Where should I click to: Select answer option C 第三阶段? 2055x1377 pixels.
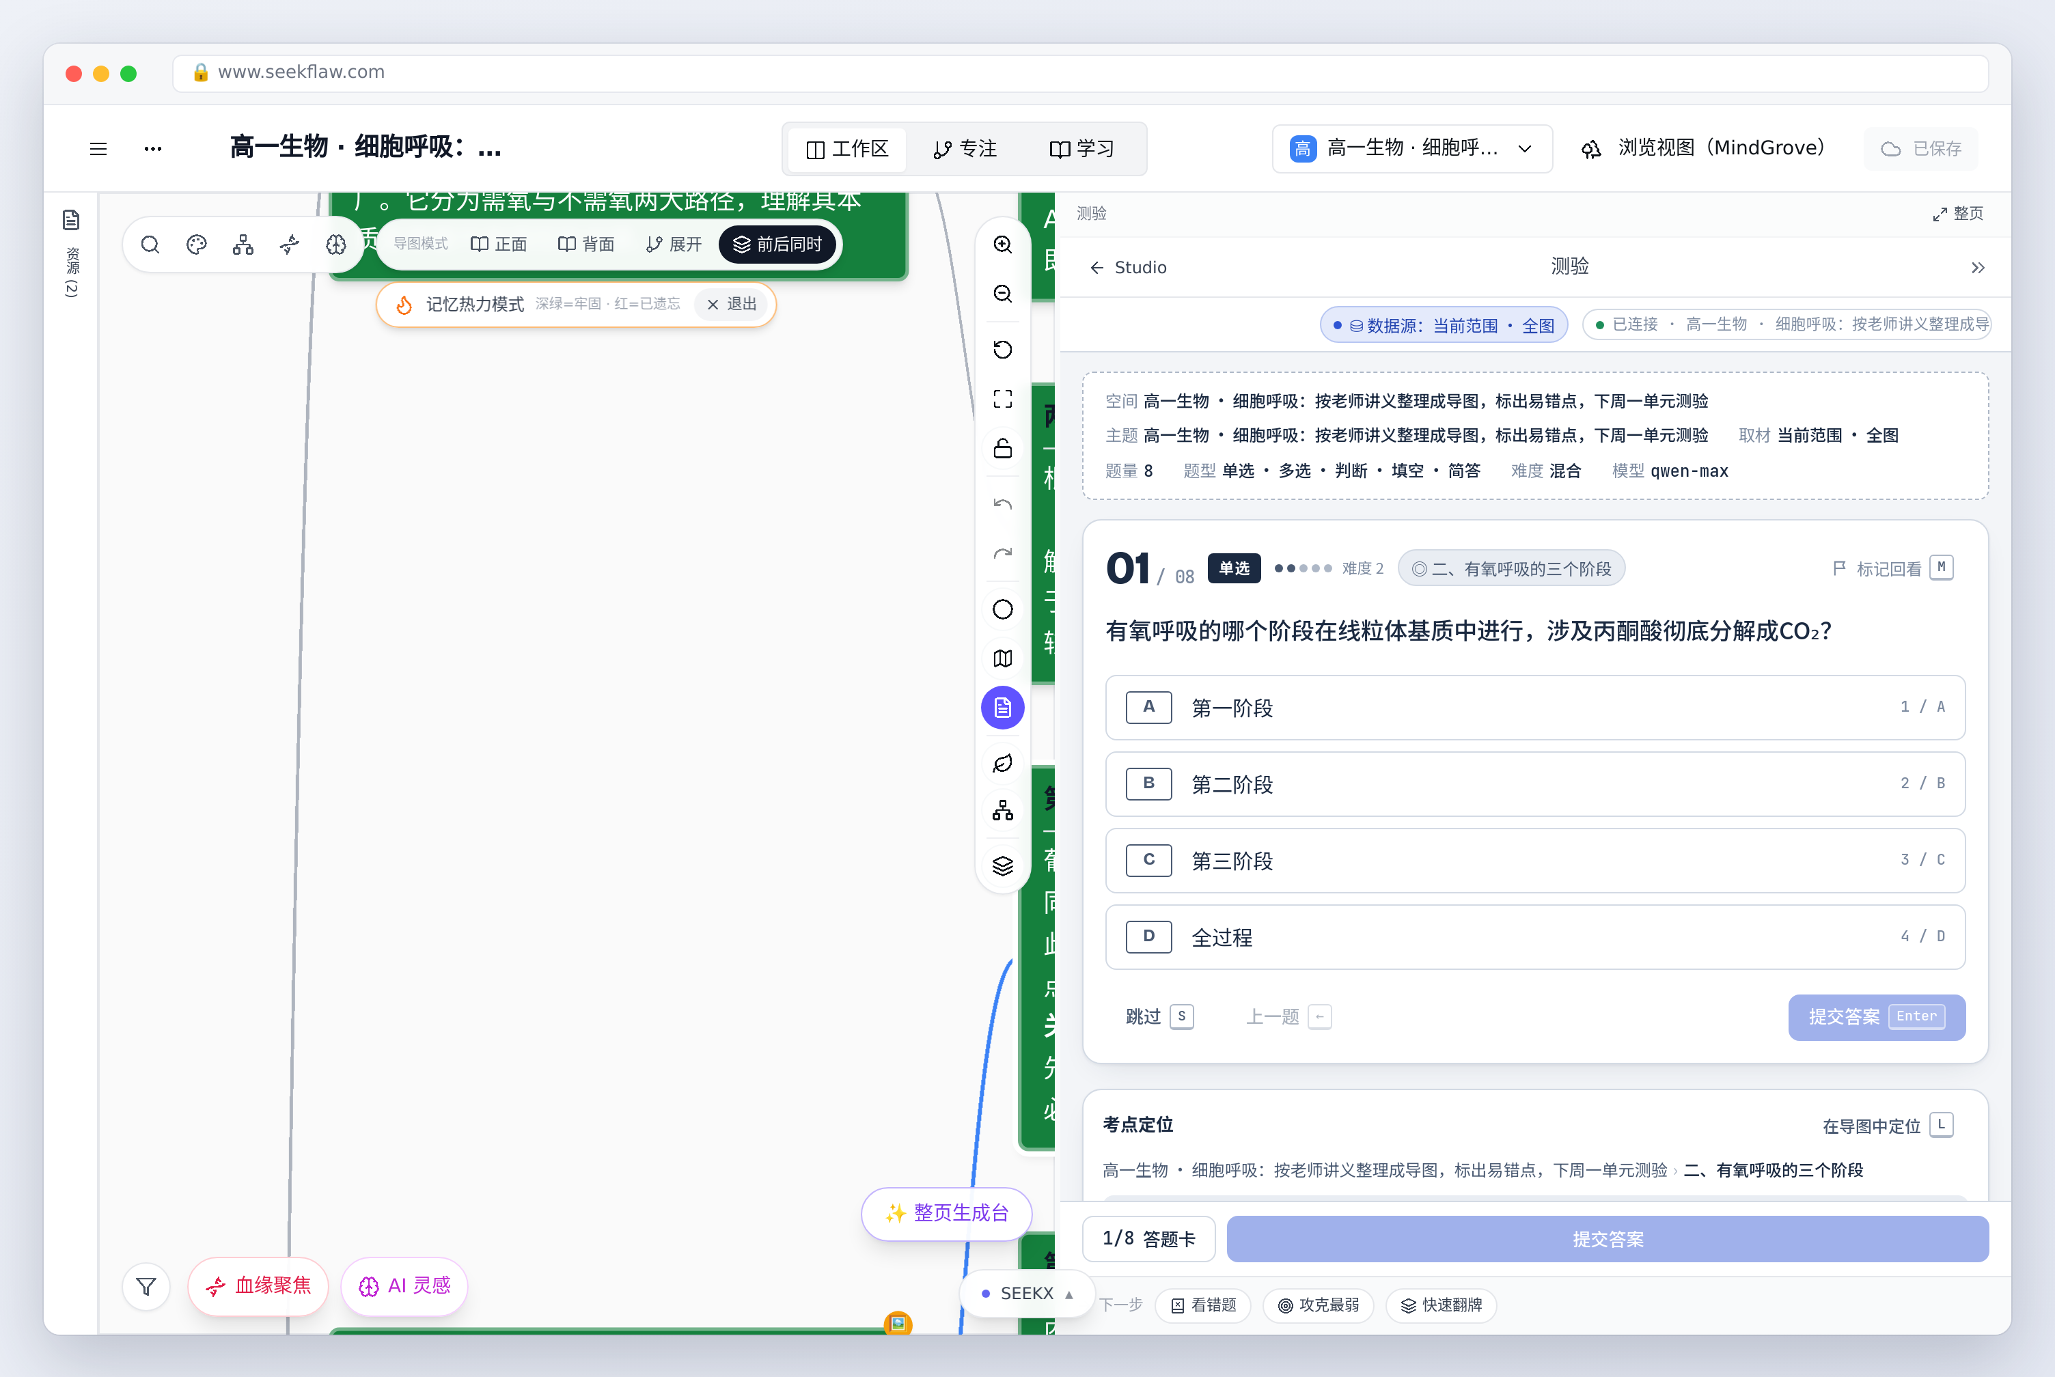click(x=1534, y=860)
